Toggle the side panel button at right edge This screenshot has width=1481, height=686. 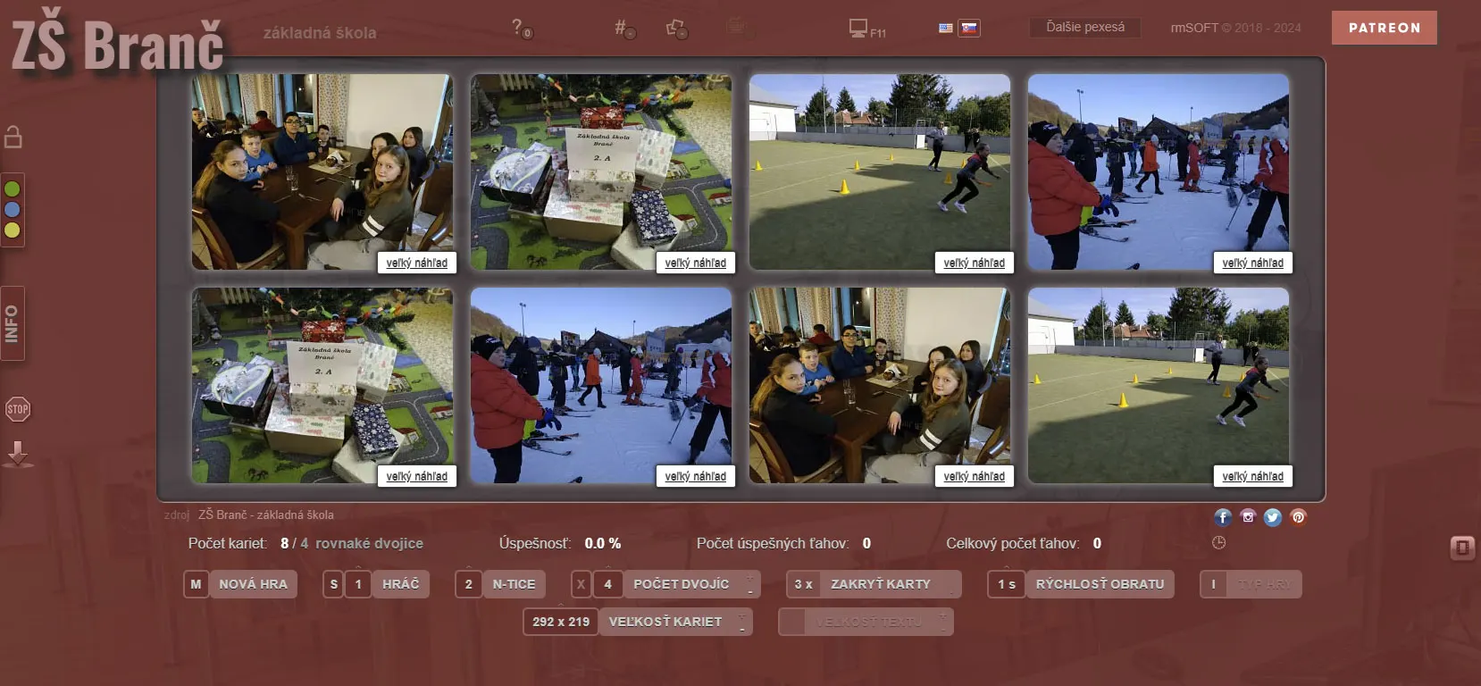point(1461,547)
